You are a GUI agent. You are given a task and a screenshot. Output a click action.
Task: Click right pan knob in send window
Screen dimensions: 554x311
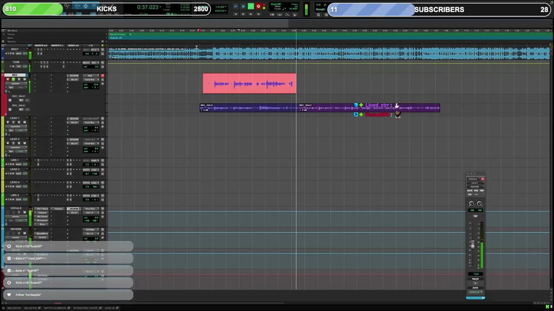[480, 204]
